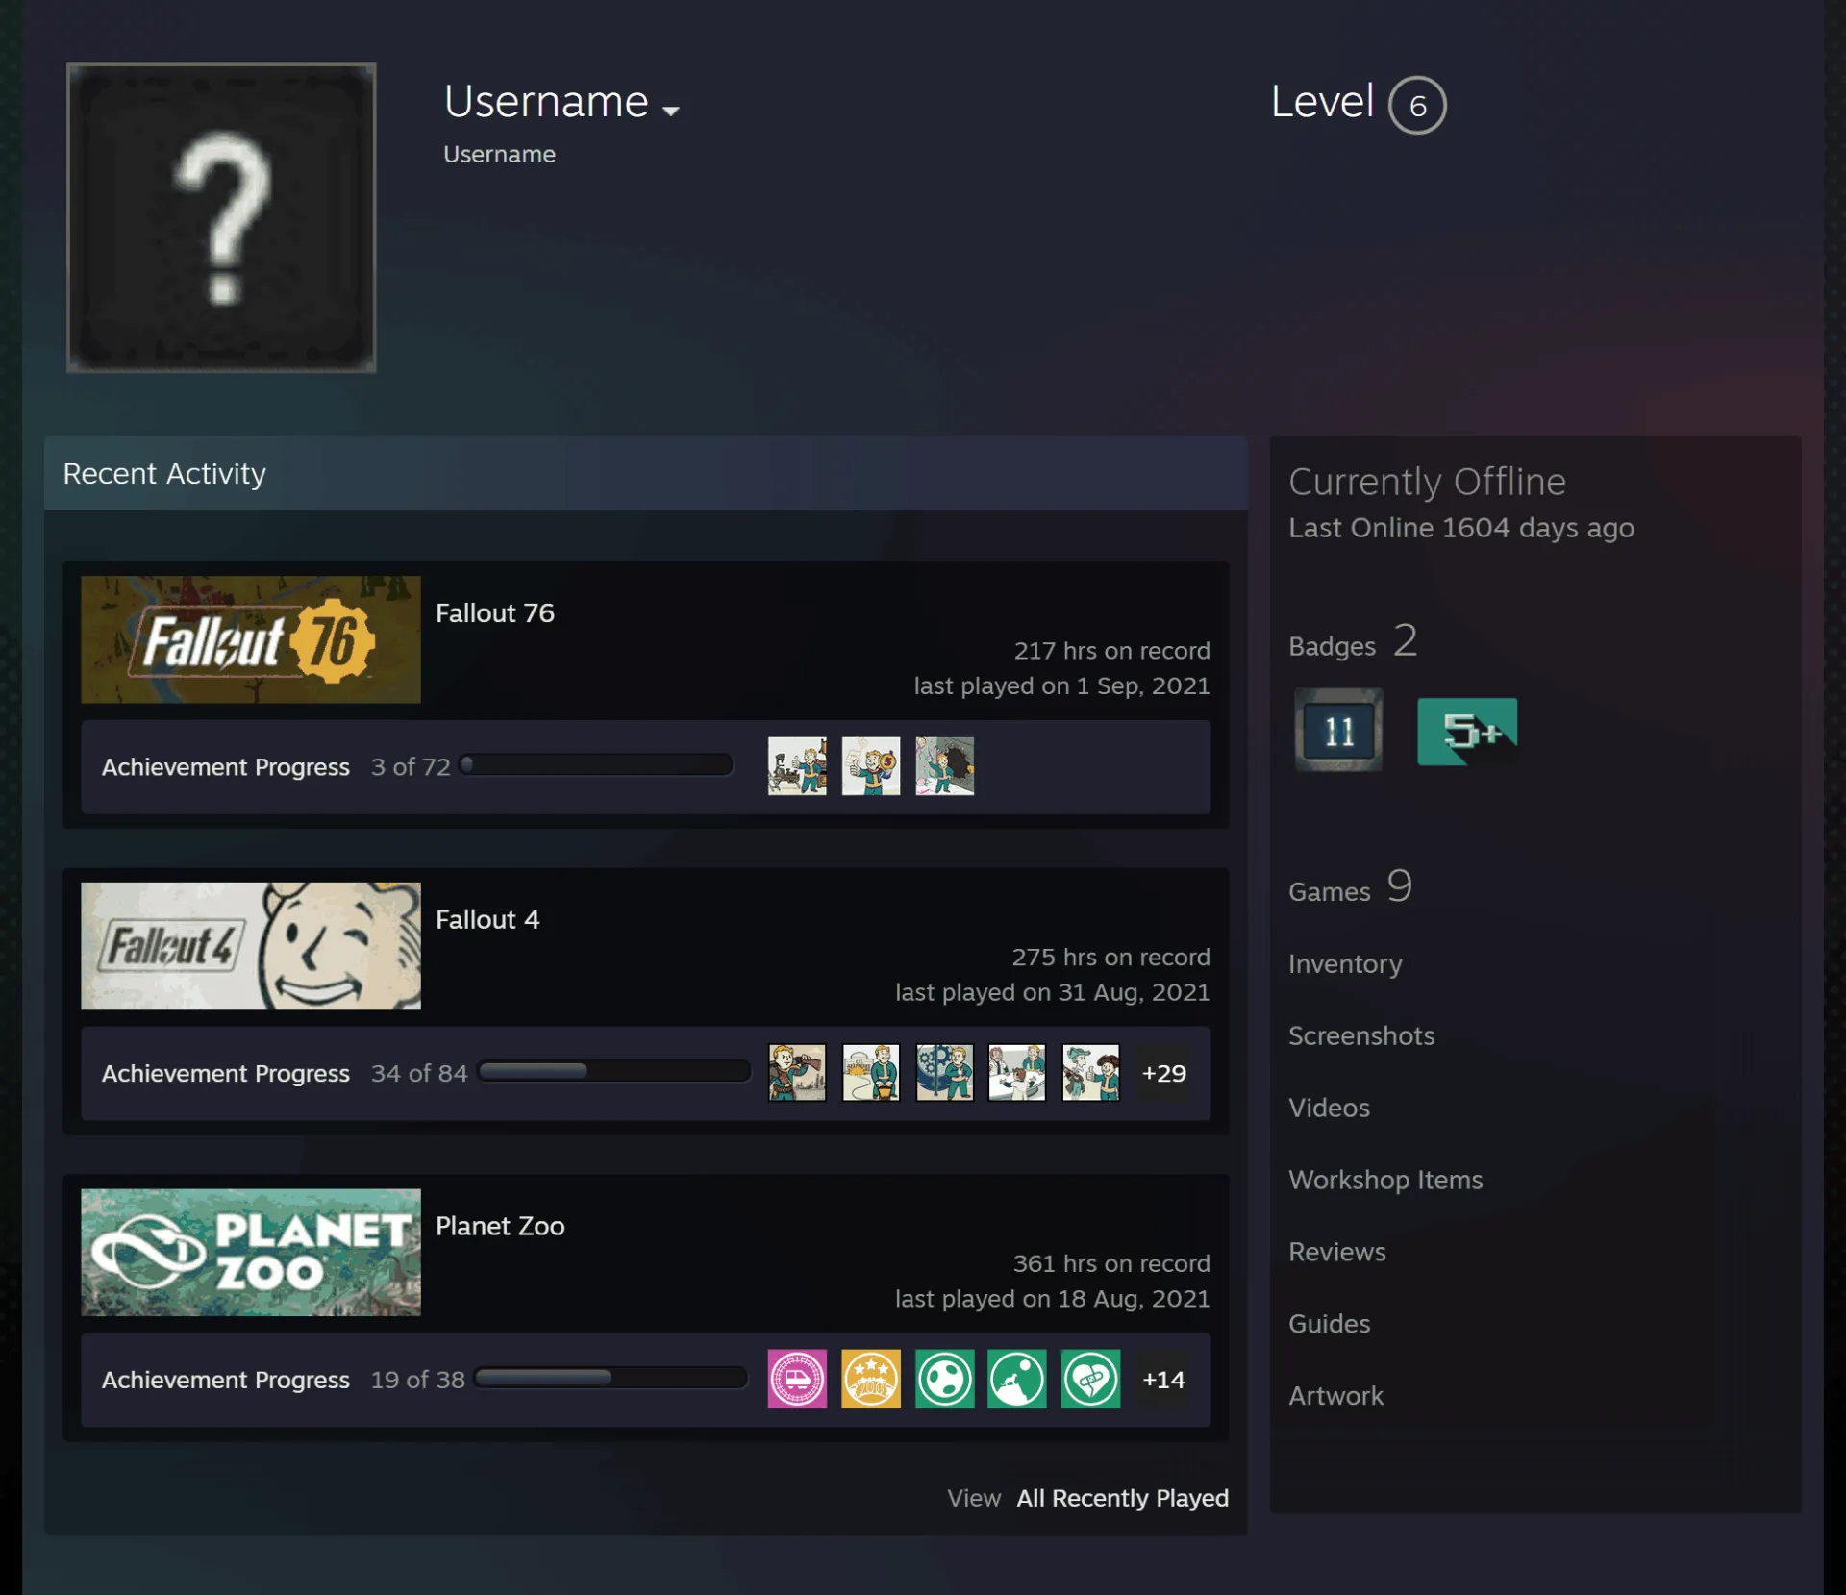View gold stars Planet Zoo achievement icon

pyautogui.click(x=871, y=1379)
